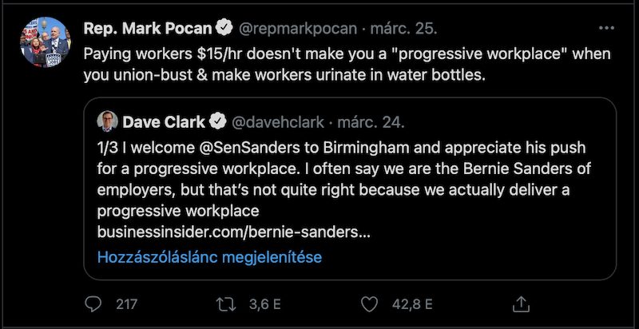Open the businessinsider.com/bernie-sanders link
The width and height of the screenshot is (639, 329).
(233, 233)
